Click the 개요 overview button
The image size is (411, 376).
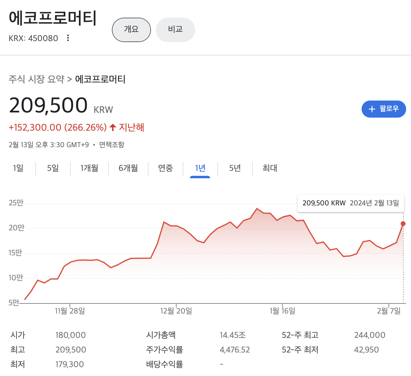pyautogui.click(x=131, y=30)
